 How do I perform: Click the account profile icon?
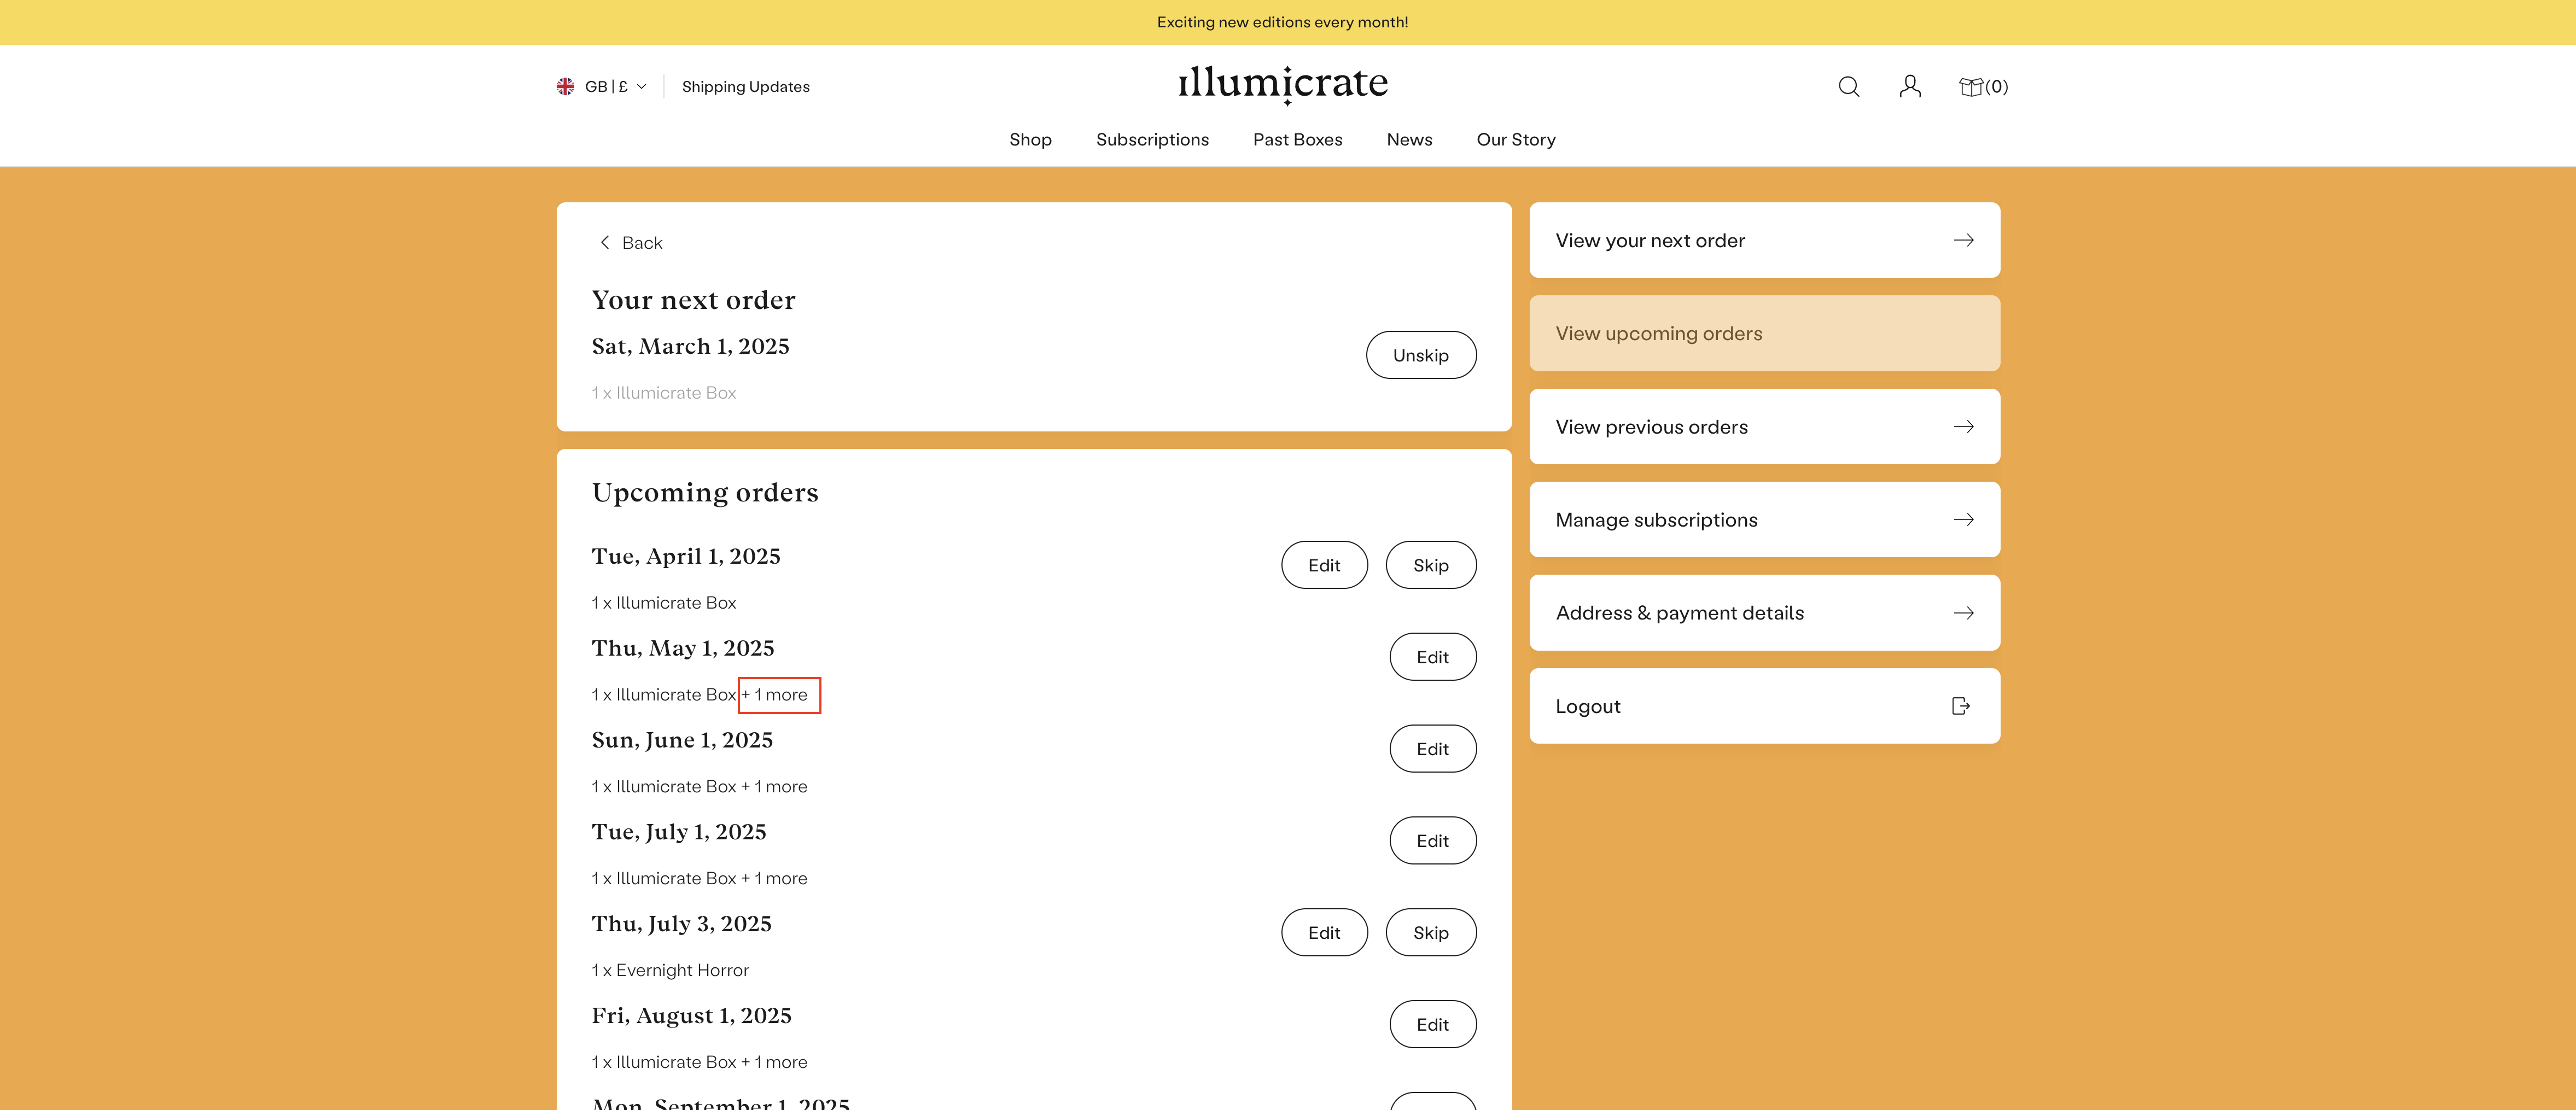[x=1909, y=87]
